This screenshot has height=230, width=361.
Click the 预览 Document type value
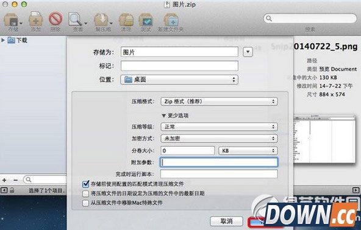point(338,69)
